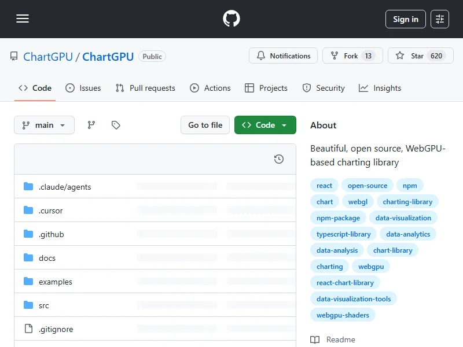Click the Sign in button

click(x=405, y=19)
